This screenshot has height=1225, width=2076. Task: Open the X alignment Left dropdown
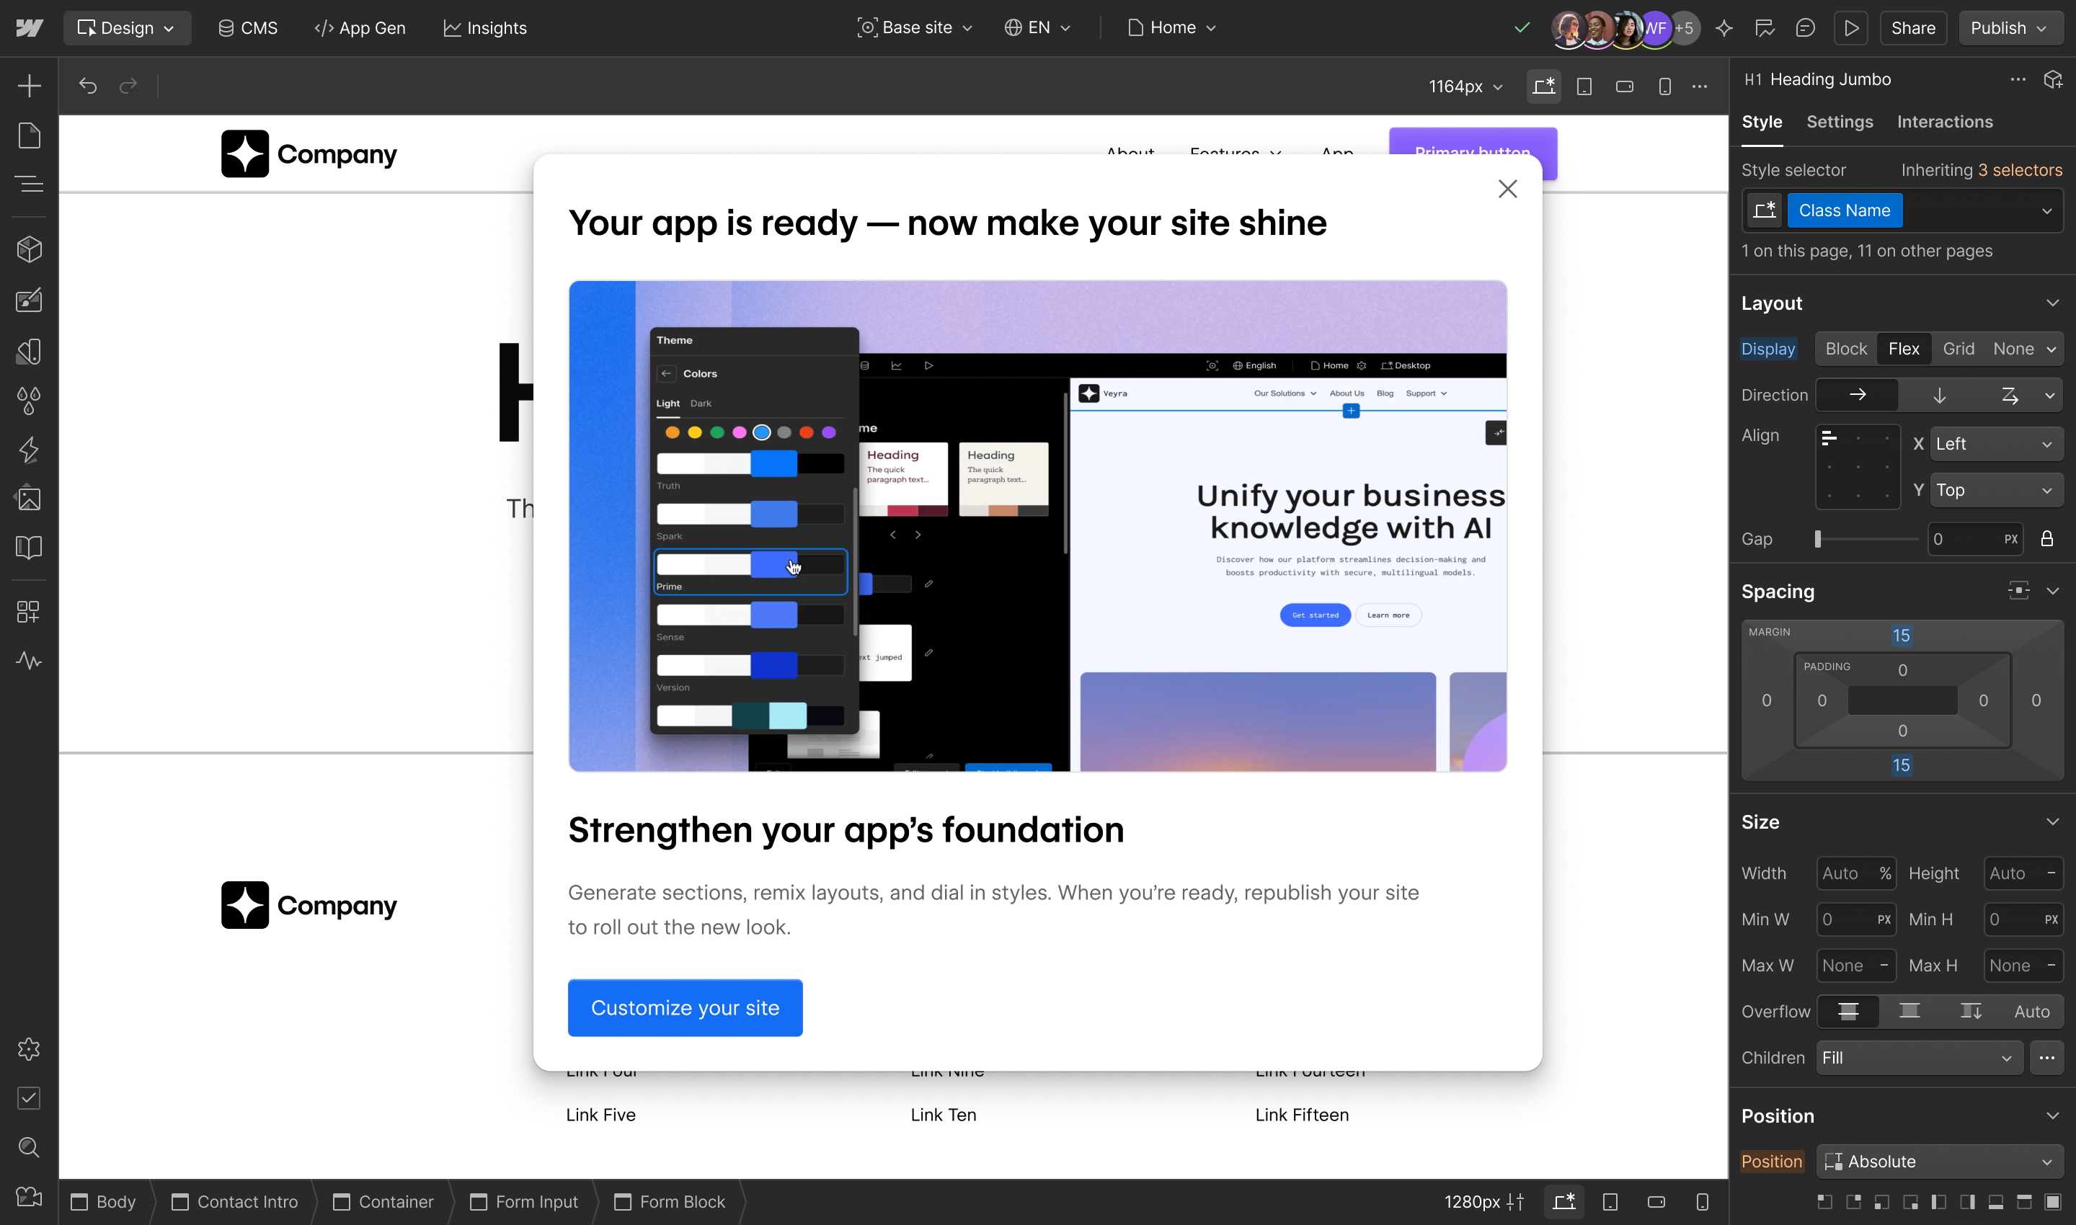[x=1995, y=444]
